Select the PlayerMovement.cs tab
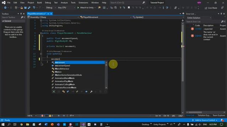This screenshot has width=227, height=127. 37,14
